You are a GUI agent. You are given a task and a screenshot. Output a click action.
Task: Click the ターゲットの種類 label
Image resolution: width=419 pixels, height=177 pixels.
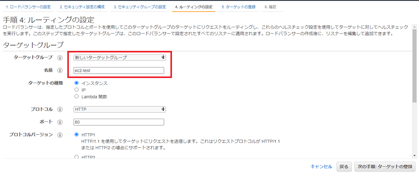click(x=45, y=83)
